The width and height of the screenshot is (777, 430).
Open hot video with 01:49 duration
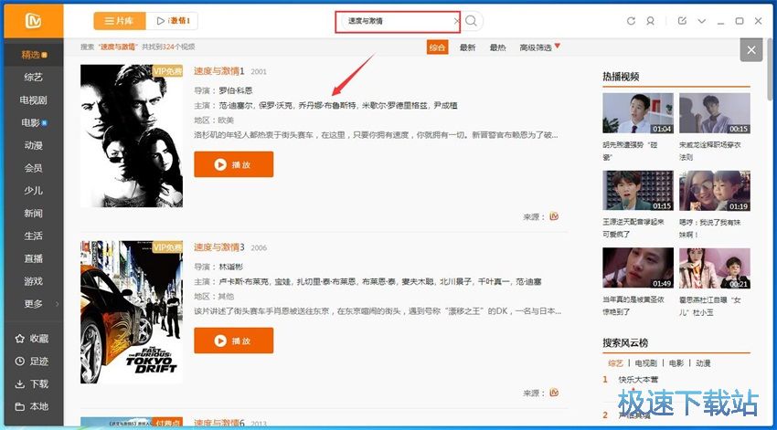(638, 268)
